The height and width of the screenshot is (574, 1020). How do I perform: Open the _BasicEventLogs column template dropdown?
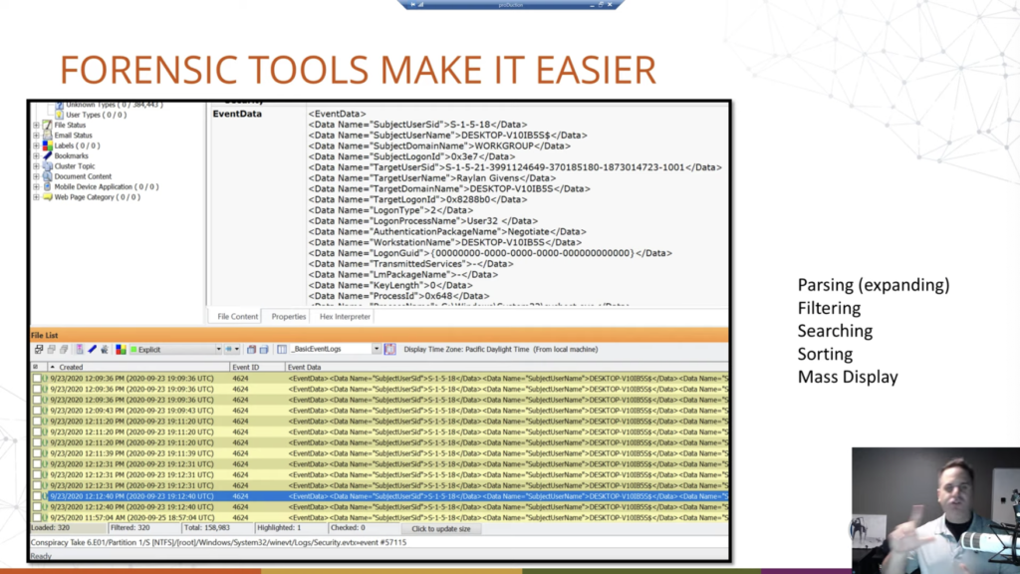click(376, 350)
